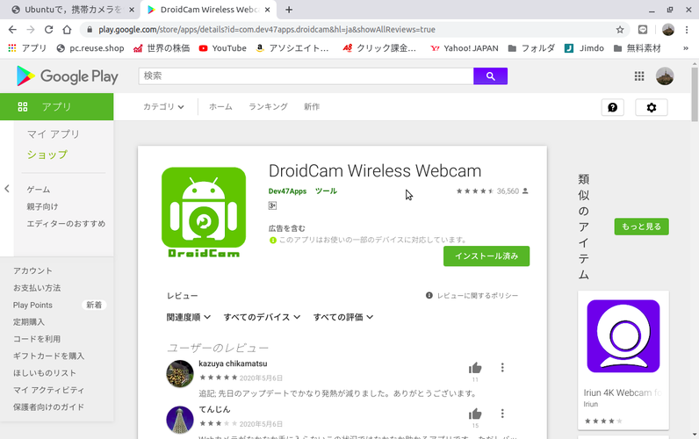Like てんじん's review with thumbs up
The image size is (699, 439).
click(475, 414)
